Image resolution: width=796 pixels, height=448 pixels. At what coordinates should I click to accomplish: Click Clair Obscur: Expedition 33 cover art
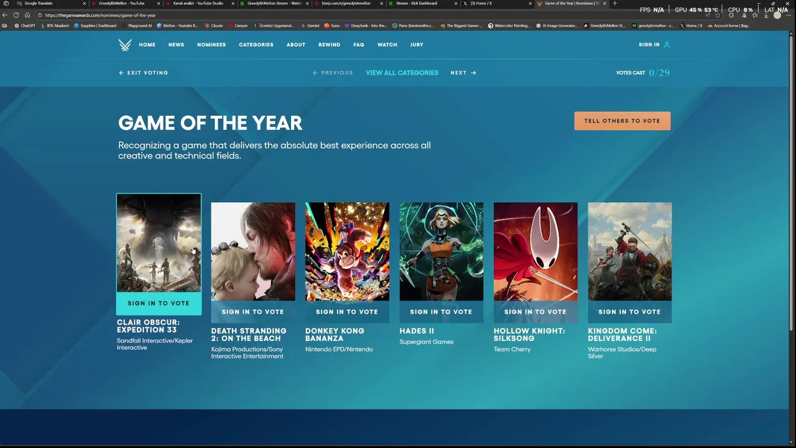[159, 243]
